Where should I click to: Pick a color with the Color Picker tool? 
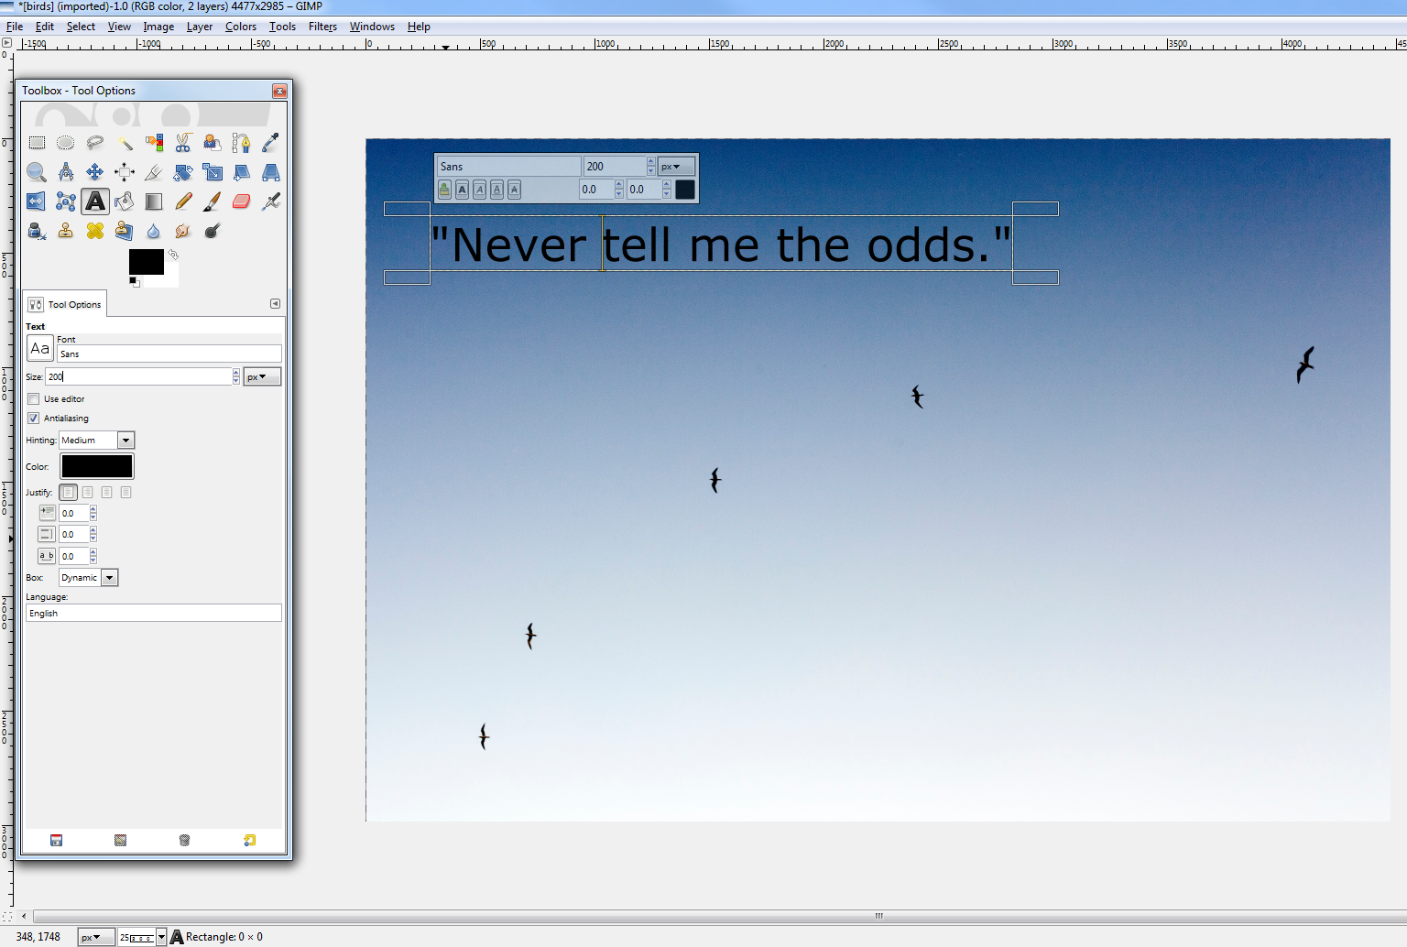pos(270,143)
